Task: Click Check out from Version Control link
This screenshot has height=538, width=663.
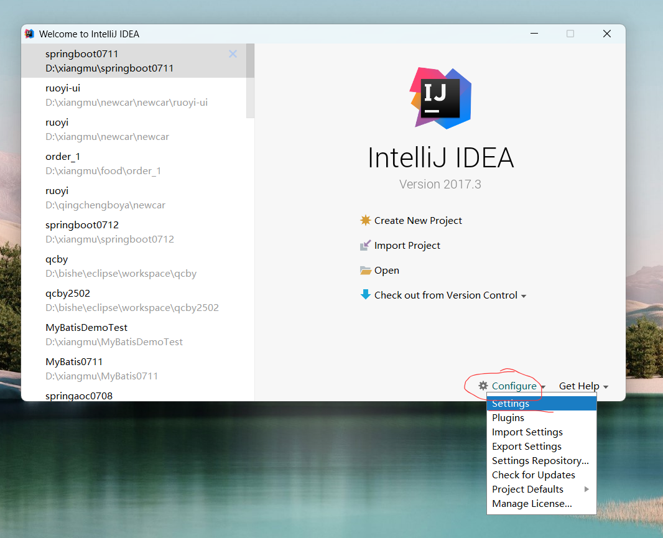Action: coord(446,295)
